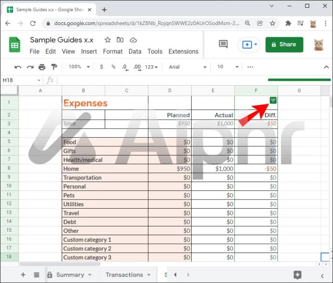
Task: Open the View menu
Action: [x=69, y=51]
